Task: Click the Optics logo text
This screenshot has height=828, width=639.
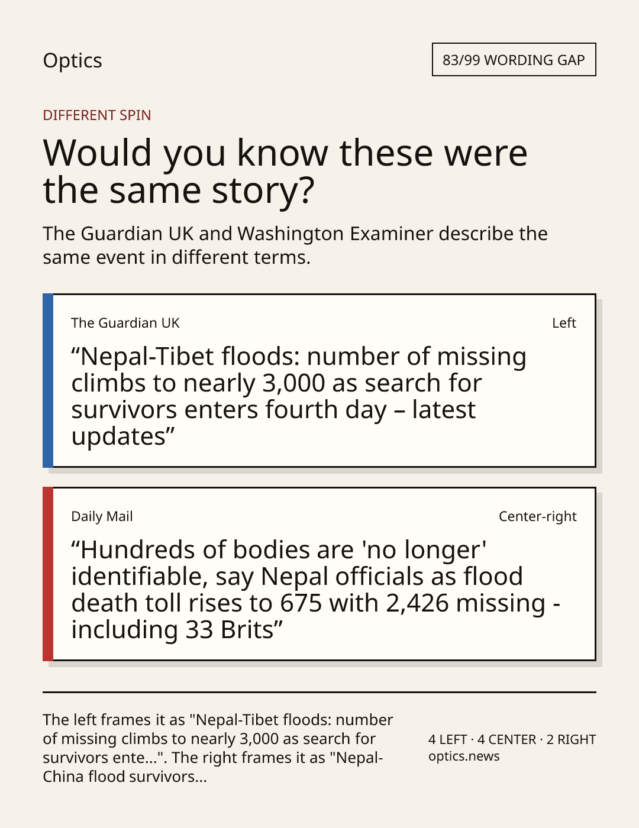Action: [x=72, y=61]
